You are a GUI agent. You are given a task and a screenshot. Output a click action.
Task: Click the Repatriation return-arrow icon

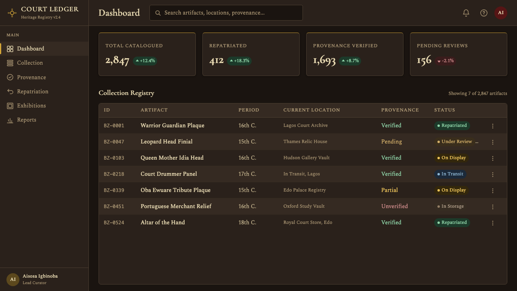[10, 92]
